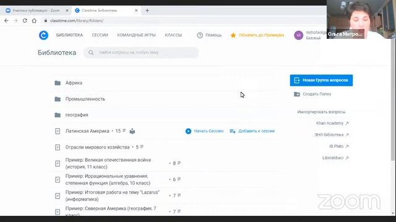The height and width of the screenshot is (222, 396).
Task: Click the add-to-list icon of Добавить к сессии
Action: pos(233,131)
